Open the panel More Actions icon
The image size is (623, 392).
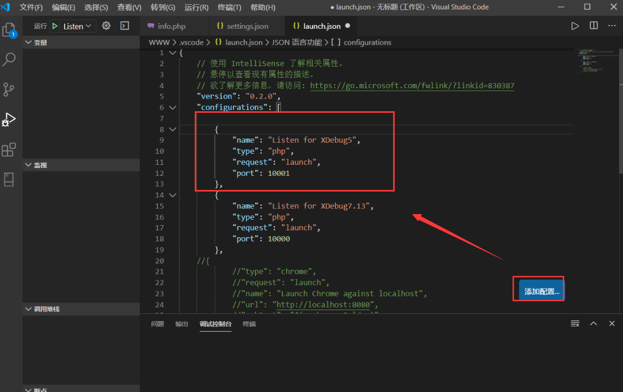575,324
